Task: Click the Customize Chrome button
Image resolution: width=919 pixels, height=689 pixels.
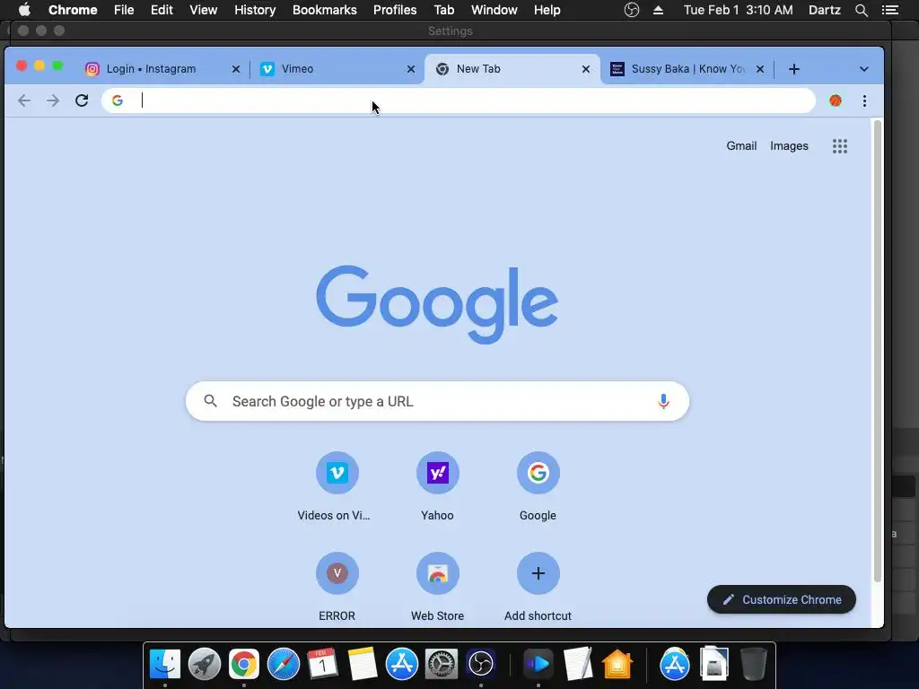Action: coord(782,599)
